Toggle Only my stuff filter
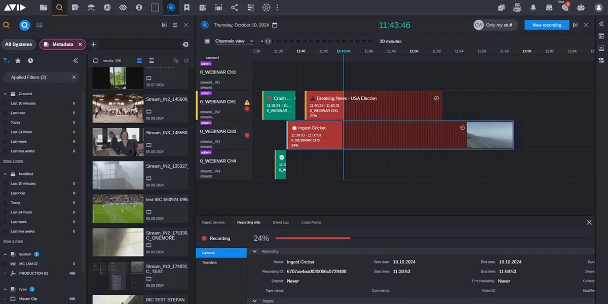Image resolution: width=608 pixels, height=304 pixels. [x=495, y=25]
